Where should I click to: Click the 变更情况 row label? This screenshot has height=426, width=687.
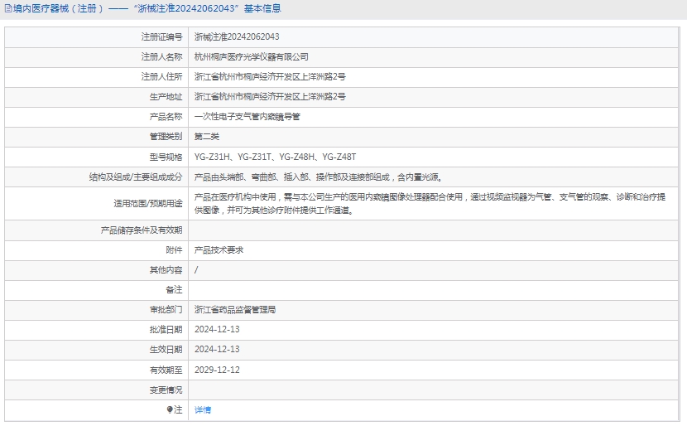166,390
